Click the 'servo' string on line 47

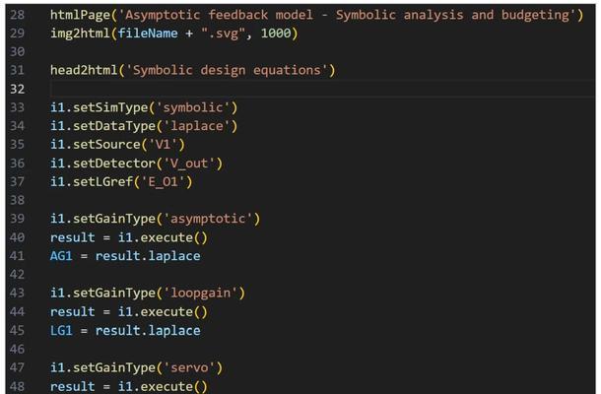pyautogui.click(x=189, y=367)
